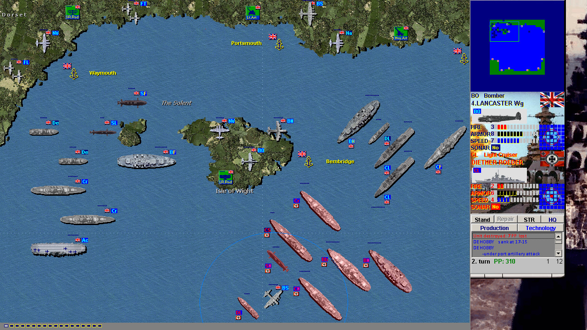The image size is (587, 330).
Task: Select the SF submarine in The Solent
Action: pos(133,102)
